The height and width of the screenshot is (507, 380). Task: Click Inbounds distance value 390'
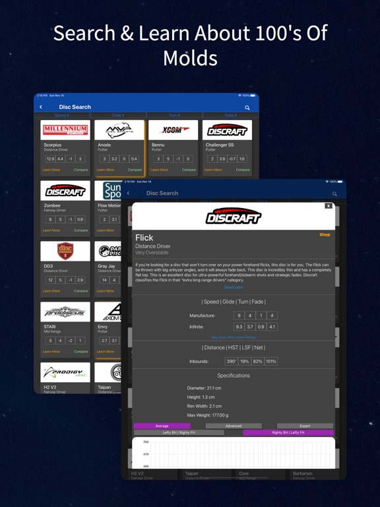point(231,362)
